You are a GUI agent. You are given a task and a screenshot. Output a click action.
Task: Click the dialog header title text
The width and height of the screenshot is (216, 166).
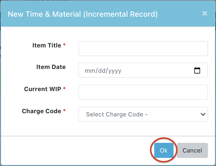pos(83,14)
